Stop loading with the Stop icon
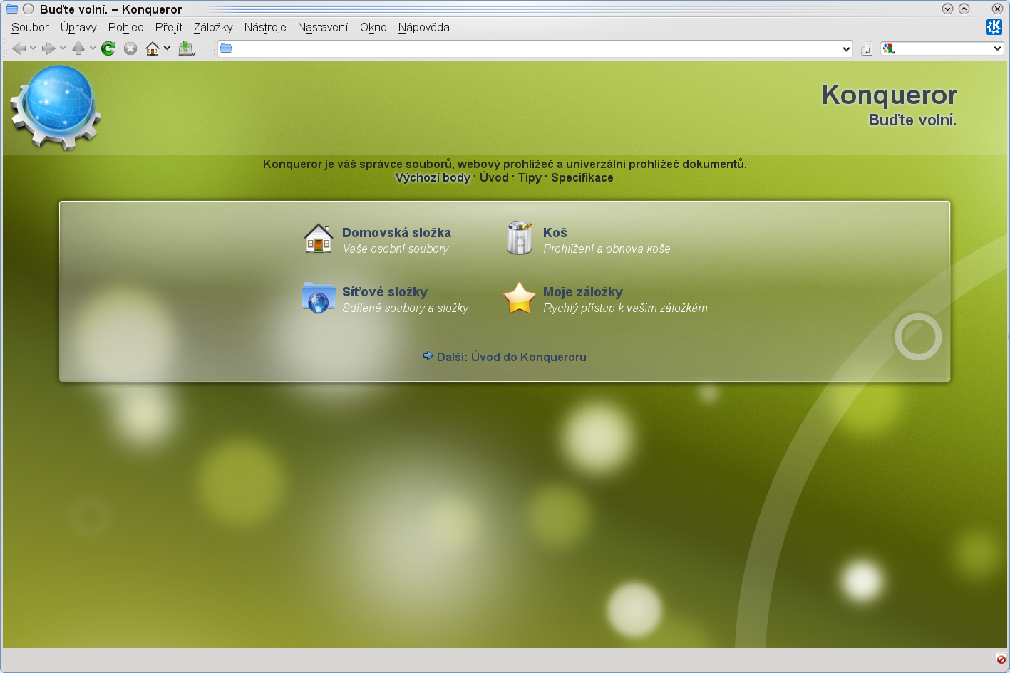1010x673 pixels. click(130, 48)
